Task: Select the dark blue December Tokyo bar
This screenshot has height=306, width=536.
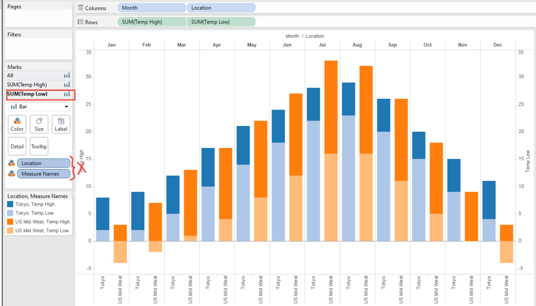Action: (489, 200)
